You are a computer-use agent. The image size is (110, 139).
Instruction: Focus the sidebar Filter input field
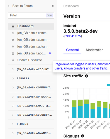[31, 15]
